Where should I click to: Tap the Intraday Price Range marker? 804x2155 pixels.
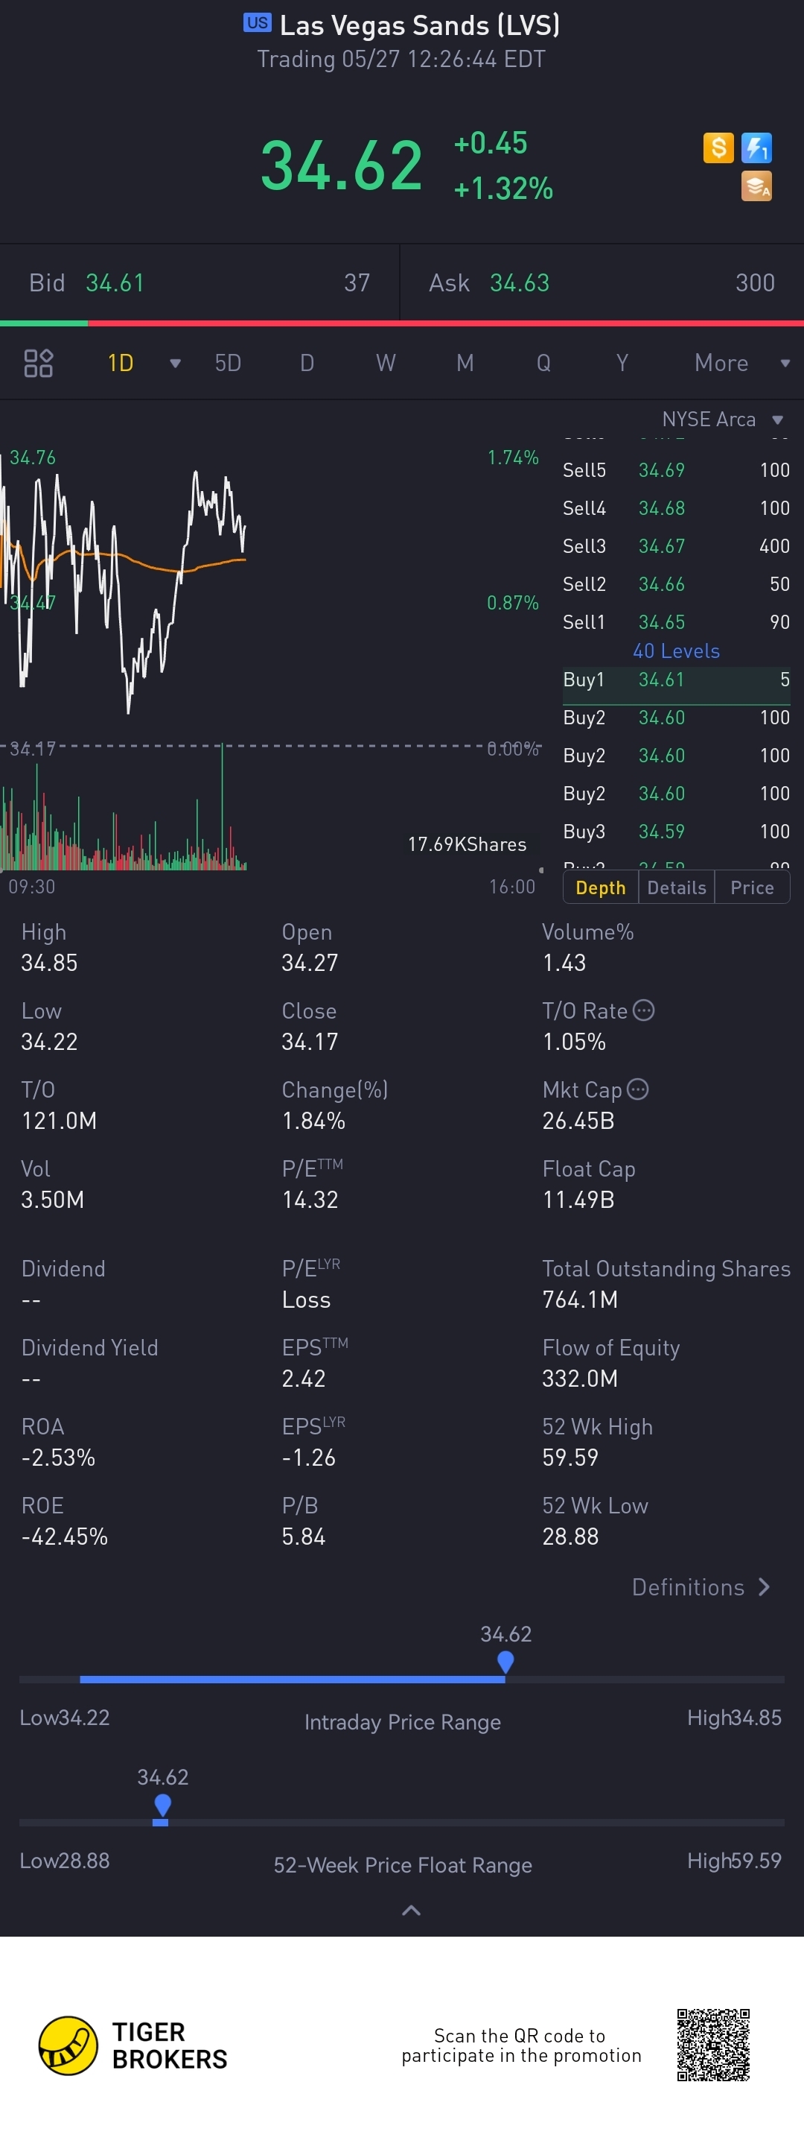point(505,1661)
